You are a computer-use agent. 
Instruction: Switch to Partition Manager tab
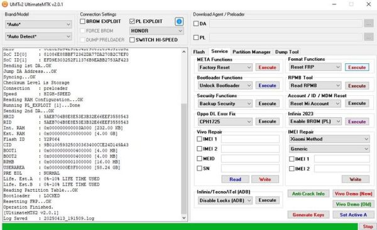coord(251,52)
